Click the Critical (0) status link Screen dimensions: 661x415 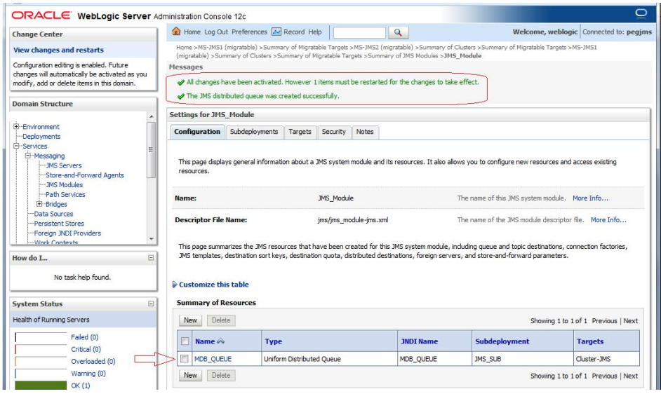[x=86, y=349]
